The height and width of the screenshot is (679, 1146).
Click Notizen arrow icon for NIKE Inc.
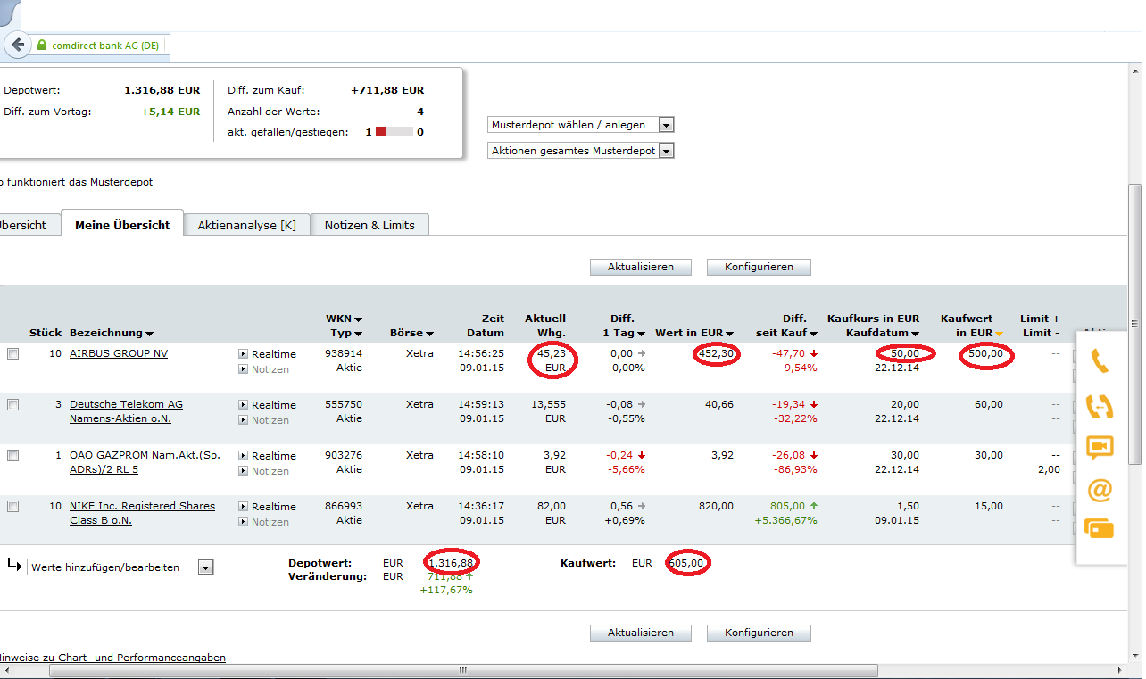(x=243, y=522)
